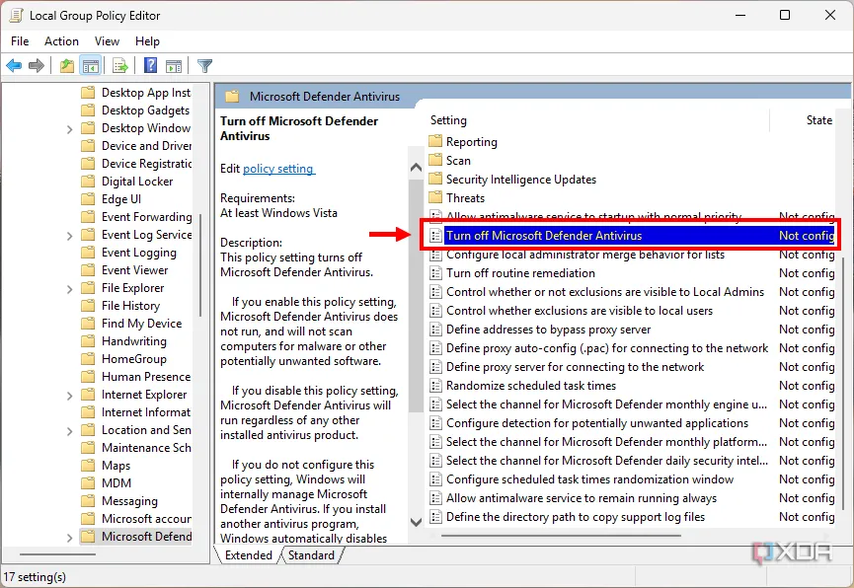
Task: Click the Maps folder icon in tree
Action: 88,466
